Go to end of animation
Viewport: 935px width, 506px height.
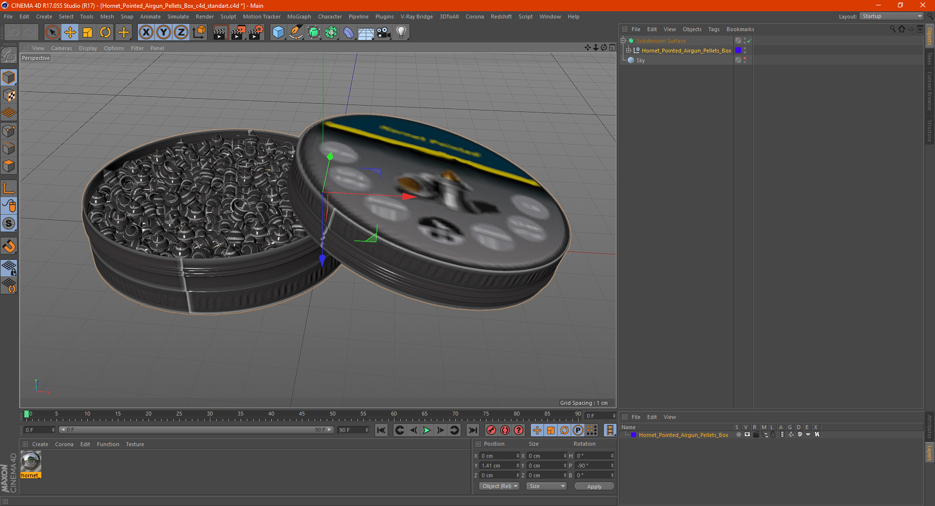pyautogui.click(x=472, y=430)
